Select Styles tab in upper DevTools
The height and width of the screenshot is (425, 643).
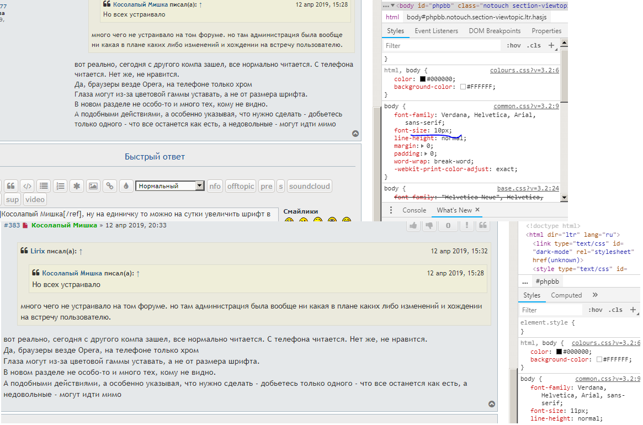tap(395, 31)
